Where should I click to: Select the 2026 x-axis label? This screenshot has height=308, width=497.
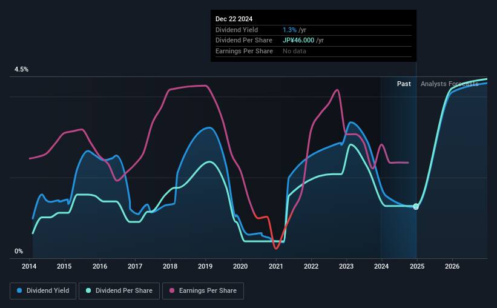[452, 266]
